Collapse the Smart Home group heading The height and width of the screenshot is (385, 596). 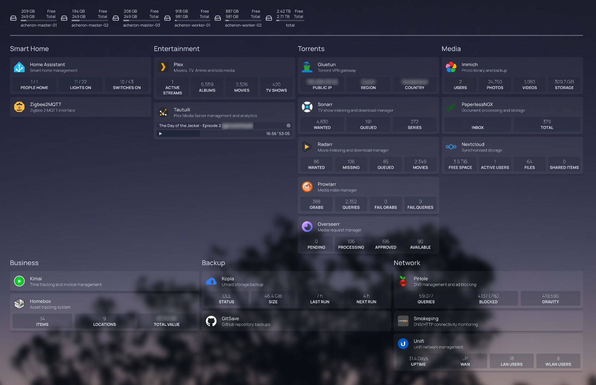pos(29,49)
